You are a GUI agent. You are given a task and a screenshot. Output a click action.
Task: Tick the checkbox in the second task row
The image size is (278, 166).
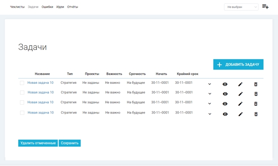(22, 92)
